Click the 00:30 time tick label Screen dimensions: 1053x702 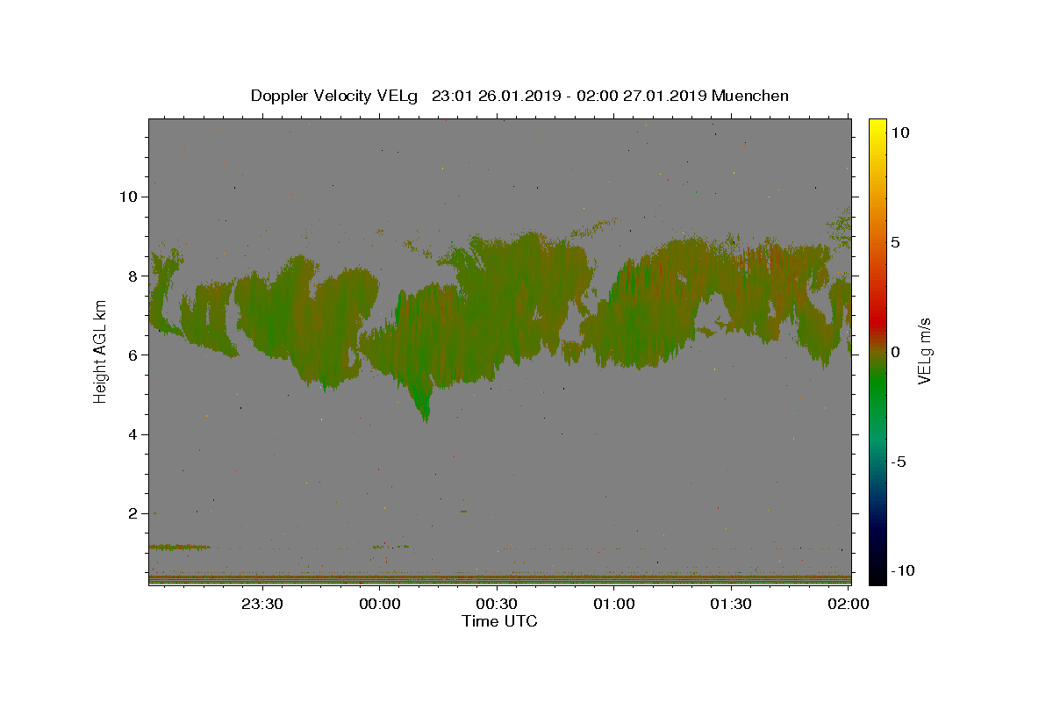click(497, 604)
